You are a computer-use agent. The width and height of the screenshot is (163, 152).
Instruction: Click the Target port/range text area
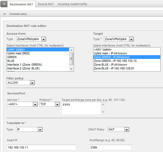coord(81,108)
